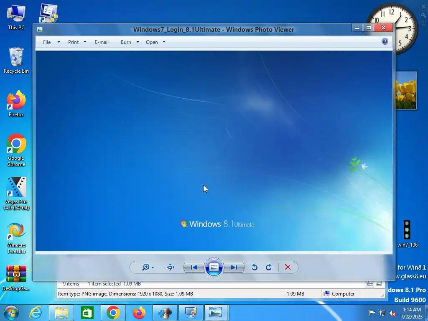This screenshot has height=321, width=428.
Task: Expand the Print dropdown arrow
Action: [85, 42]
